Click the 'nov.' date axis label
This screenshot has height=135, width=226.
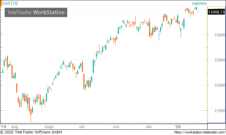117,127
